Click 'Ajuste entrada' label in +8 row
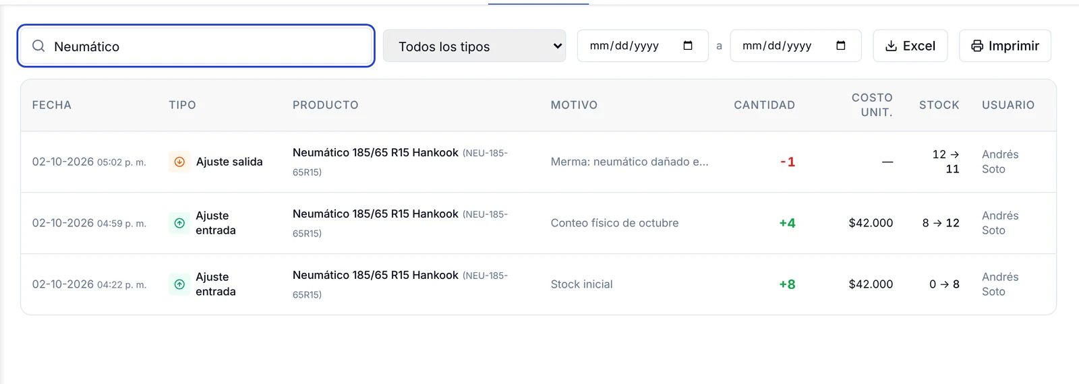Screen dimensions: 1079x384 point(216,284)
